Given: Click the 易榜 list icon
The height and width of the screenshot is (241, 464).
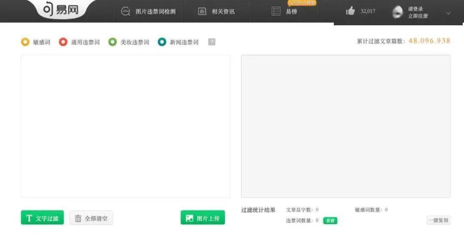Looking at the screenshot, I should tap(276, 11).
